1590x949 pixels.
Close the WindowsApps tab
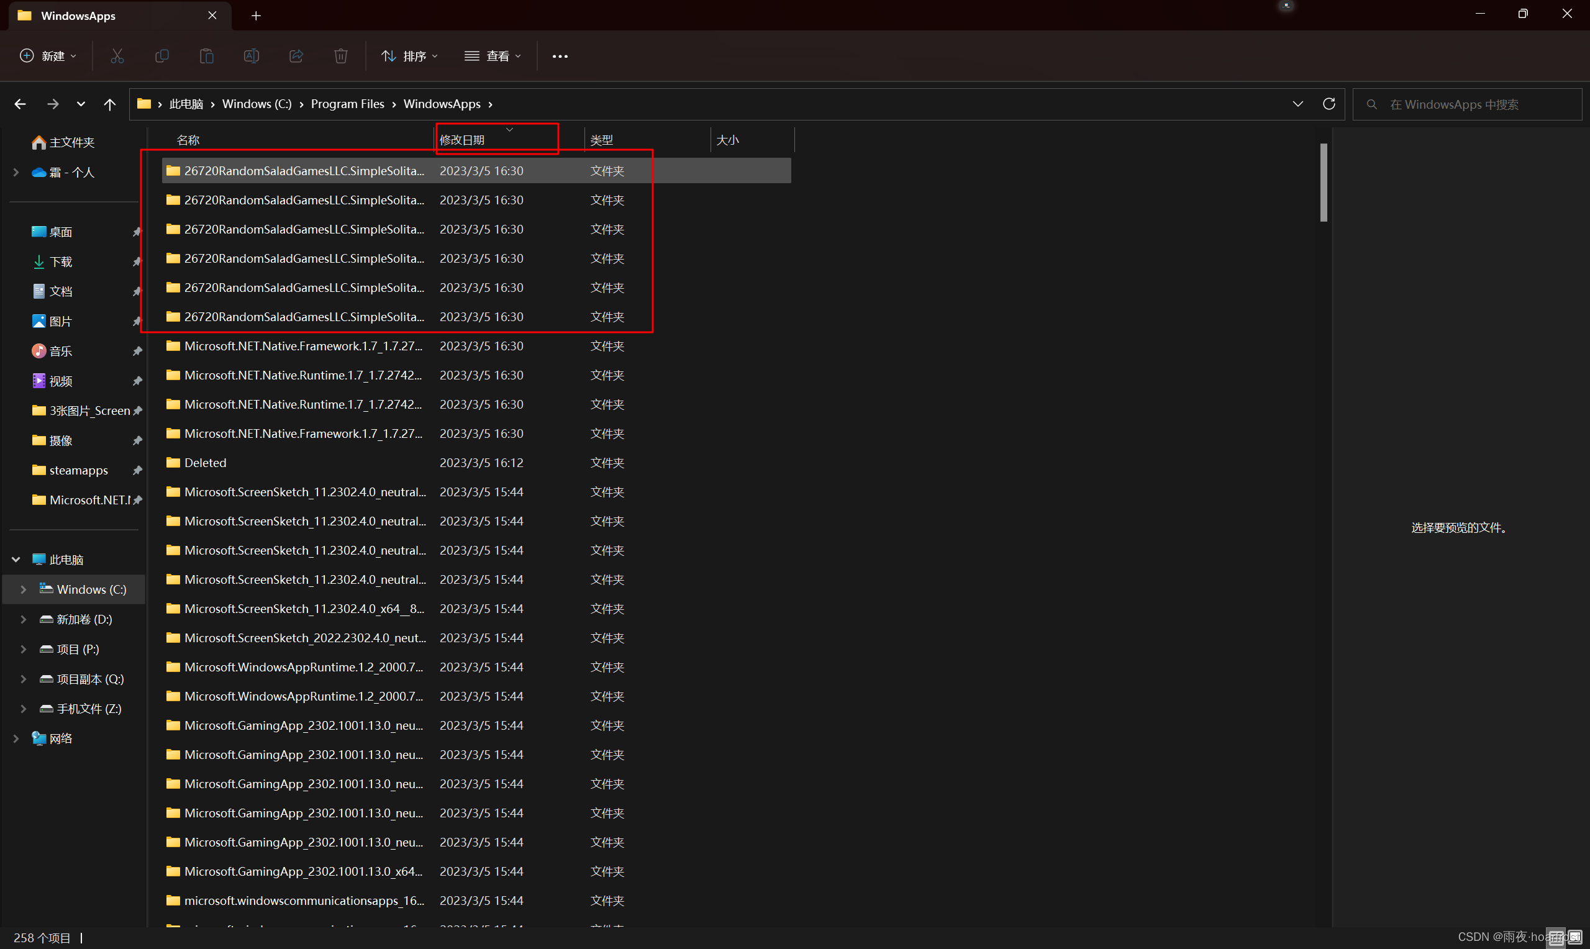point(212,16)
